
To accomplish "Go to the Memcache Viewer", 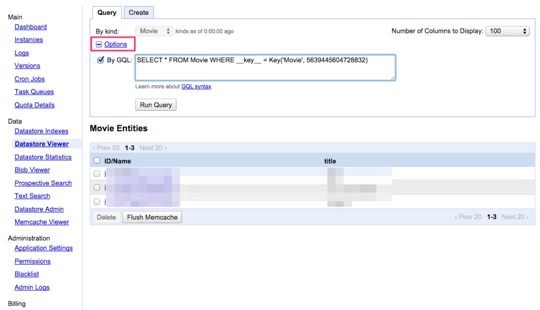I will [42, 222].
